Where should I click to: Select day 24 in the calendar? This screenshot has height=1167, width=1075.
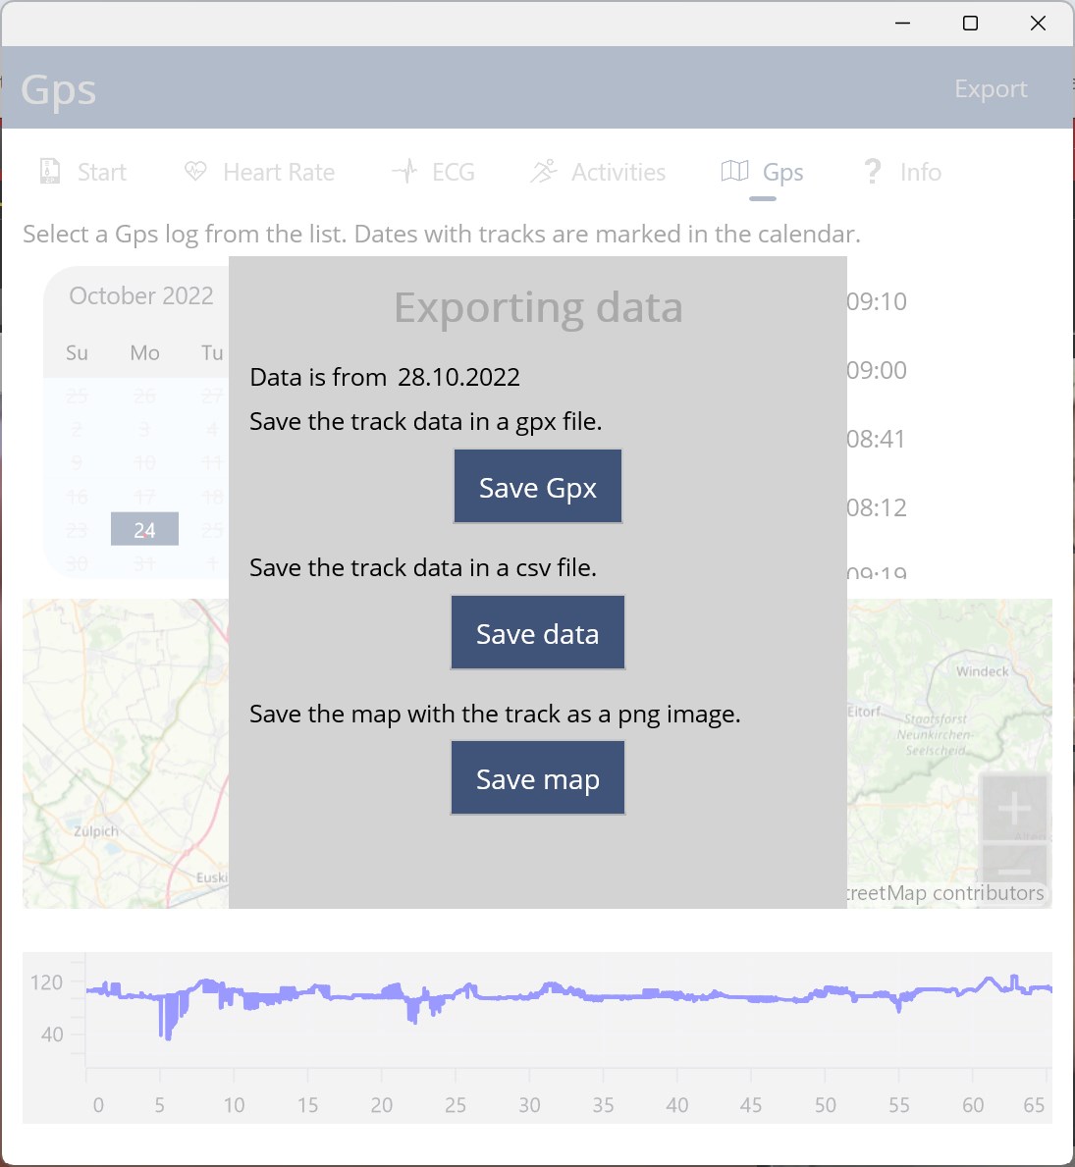(144, 529)
